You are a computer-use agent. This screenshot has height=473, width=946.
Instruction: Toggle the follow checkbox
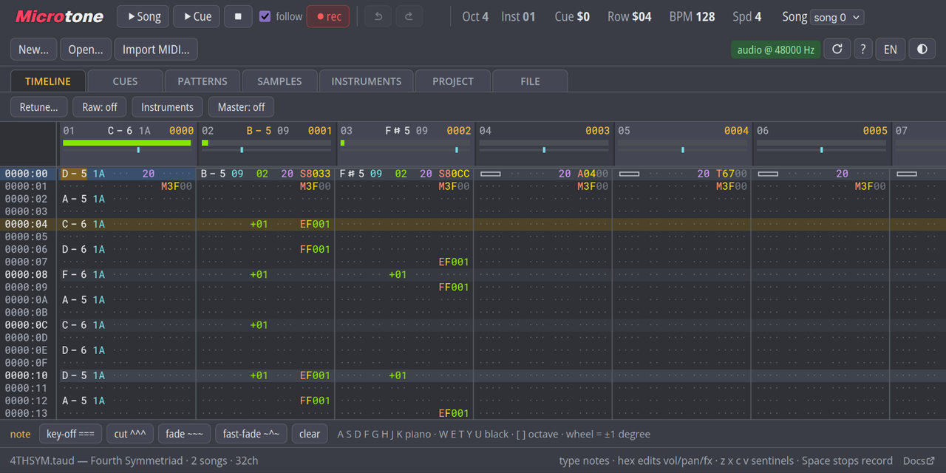click(265, 16)
